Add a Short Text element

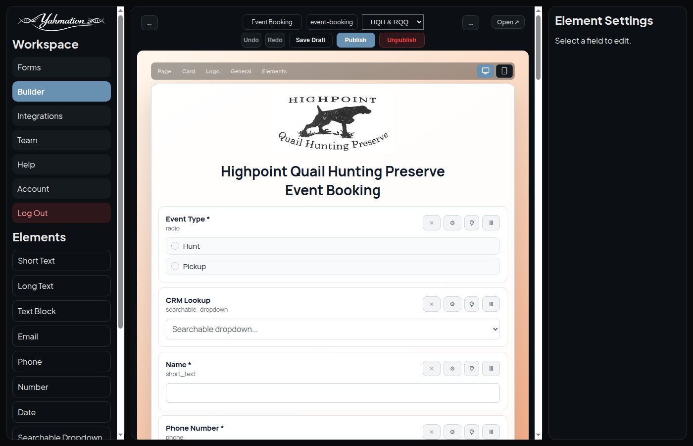click(61, 261)
